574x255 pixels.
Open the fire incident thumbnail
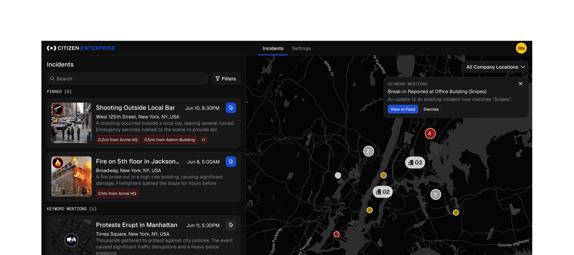(71, 176)
